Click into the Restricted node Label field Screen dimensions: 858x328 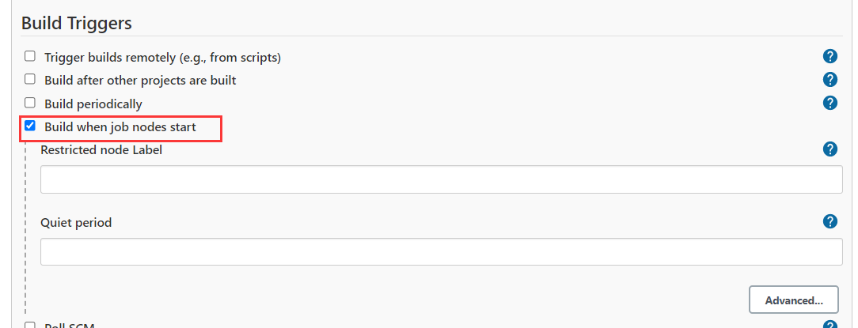tap(441, 179)
